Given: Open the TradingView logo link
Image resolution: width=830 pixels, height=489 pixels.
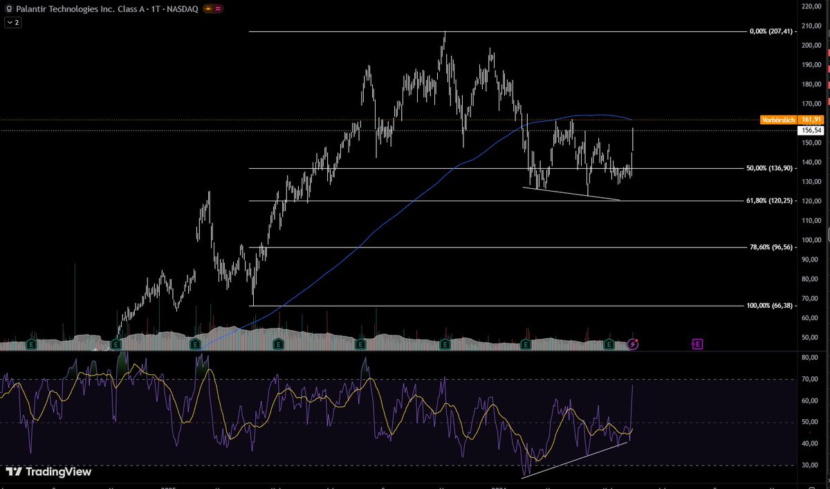Looking at the screenshot, I should 48,472.
